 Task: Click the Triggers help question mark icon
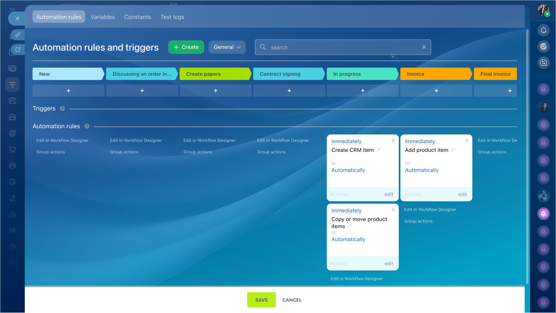[62, 108]
